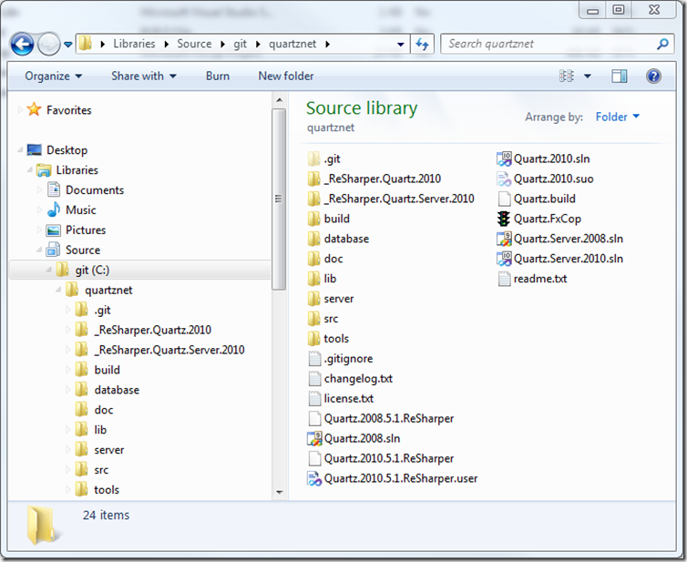The height and width of the screenshot is (562, 687).
Task: Expand the src folder in tree
Action: [68, 470]
